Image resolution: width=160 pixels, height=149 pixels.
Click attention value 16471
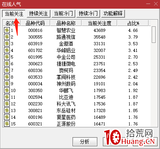(x=99, y=124)
